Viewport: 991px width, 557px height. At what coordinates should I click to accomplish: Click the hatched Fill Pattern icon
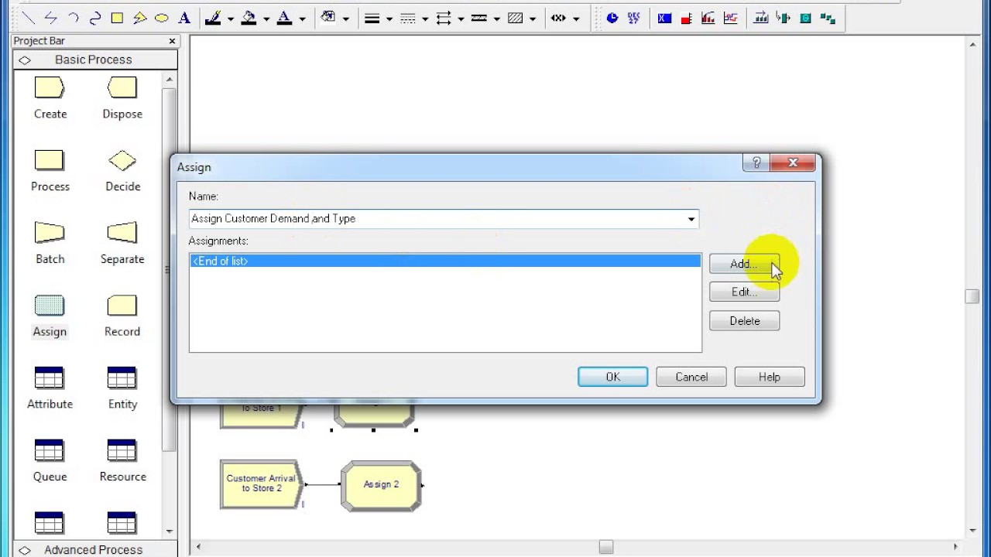(x=515, y=18)
